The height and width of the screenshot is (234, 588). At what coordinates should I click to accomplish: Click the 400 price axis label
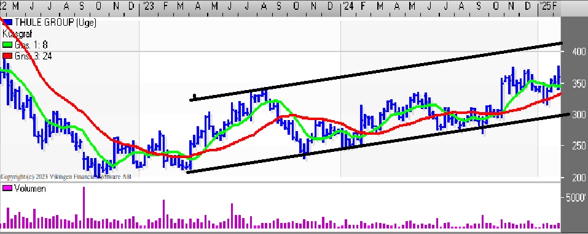pos(579,51)
